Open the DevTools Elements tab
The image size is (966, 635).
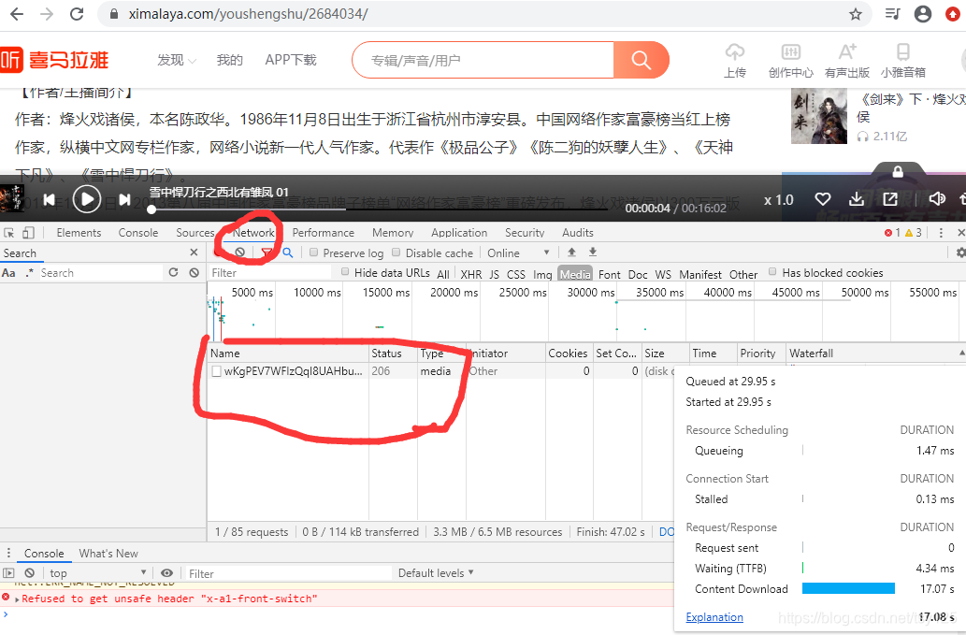(79, 233)
